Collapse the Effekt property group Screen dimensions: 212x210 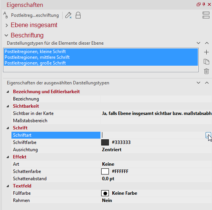(8, 157)
